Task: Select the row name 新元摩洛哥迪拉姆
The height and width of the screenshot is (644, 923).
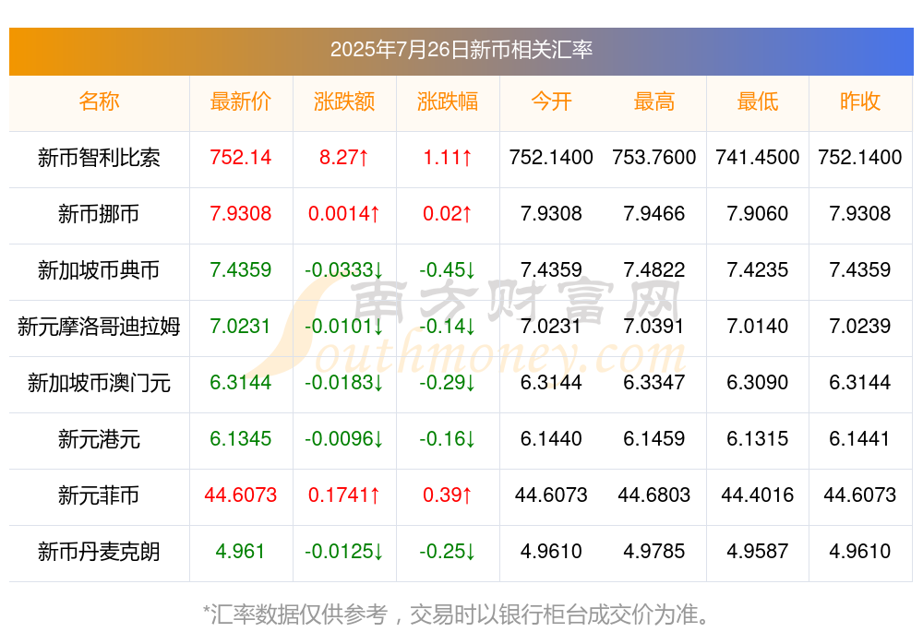Action: pos(99,326)
